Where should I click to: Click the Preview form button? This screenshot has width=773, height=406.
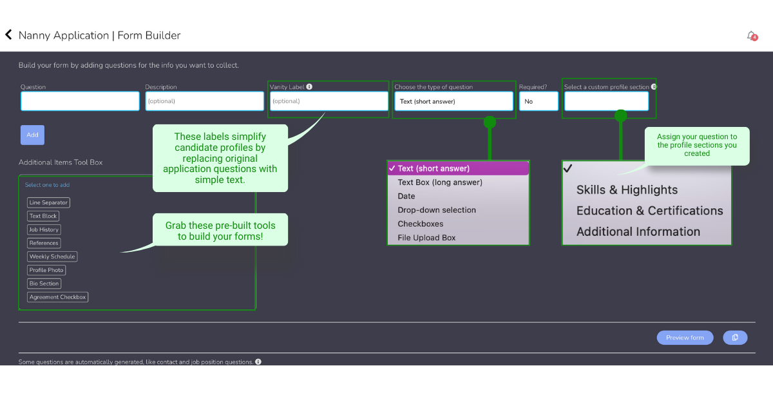click(685, 338)
